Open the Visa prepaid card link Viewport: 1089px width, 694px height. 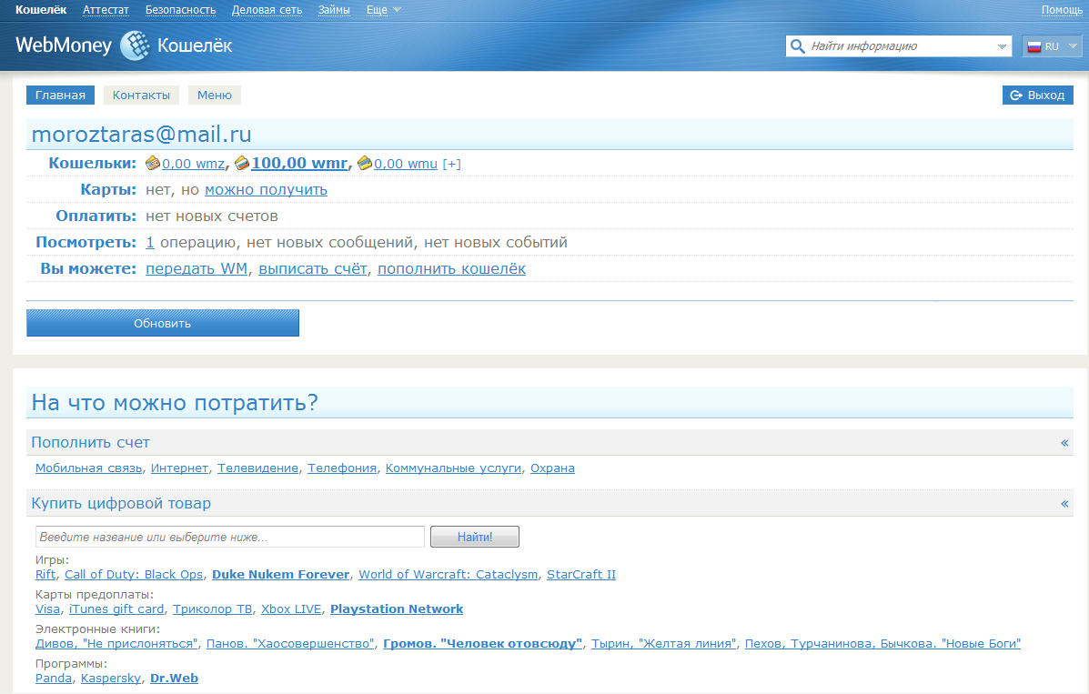point(48,609)
